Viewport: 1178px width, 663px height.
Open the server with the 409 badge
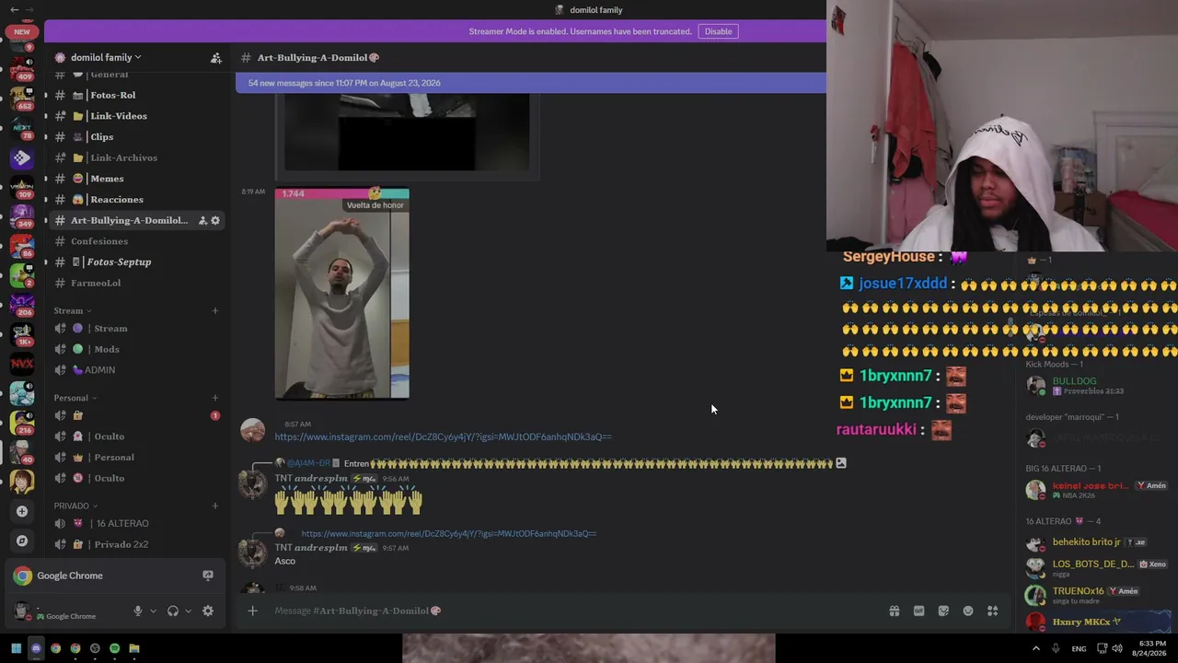pos(22,67)
